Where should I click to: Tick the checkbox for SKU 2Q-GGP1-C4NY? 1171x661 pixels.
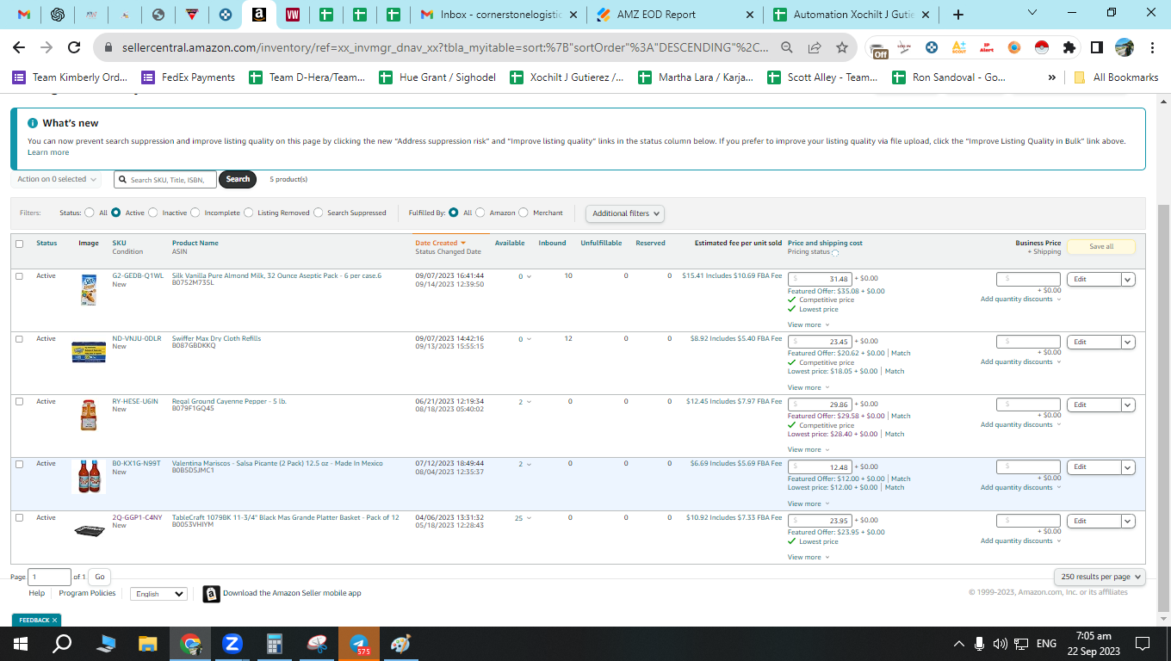coord(20,518)
